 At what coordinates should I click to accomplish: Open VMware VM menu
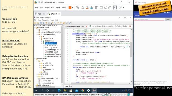click(x=53, y=8)
